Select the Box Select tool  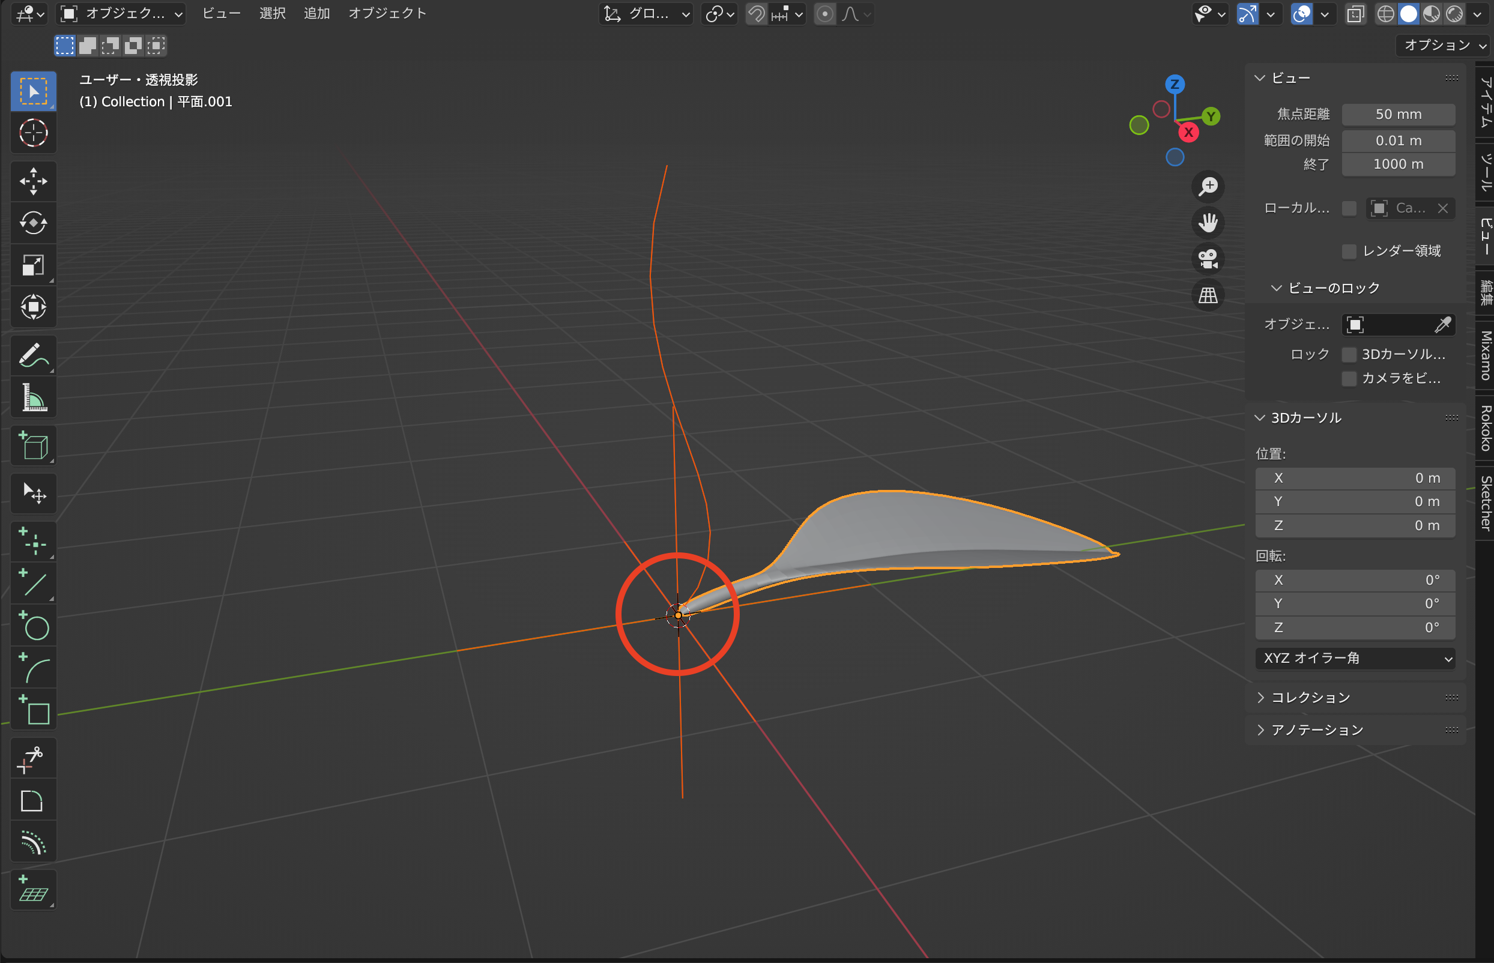pos(33,91)
